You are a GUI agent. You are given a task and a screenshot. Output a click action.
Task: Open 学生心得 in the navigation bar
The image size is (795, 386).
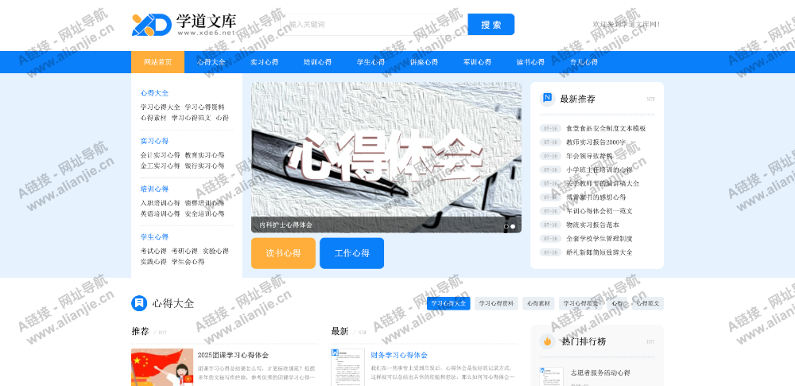click(370, 62)
